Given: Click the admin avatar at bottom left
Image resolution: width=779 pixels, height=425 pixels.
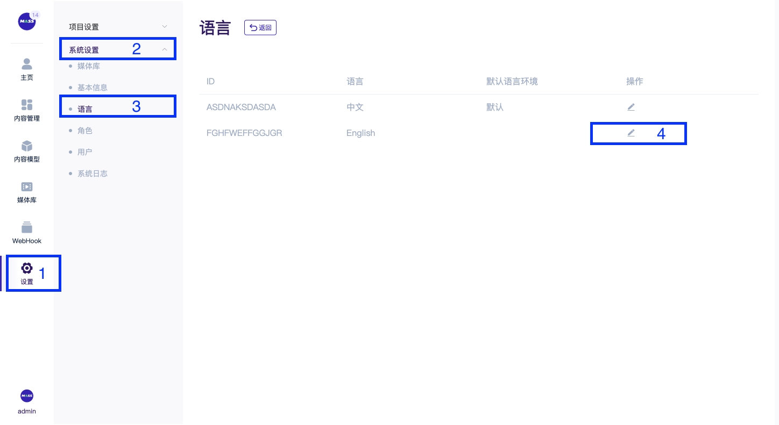Looking at the screenshot, I should 27,396.
